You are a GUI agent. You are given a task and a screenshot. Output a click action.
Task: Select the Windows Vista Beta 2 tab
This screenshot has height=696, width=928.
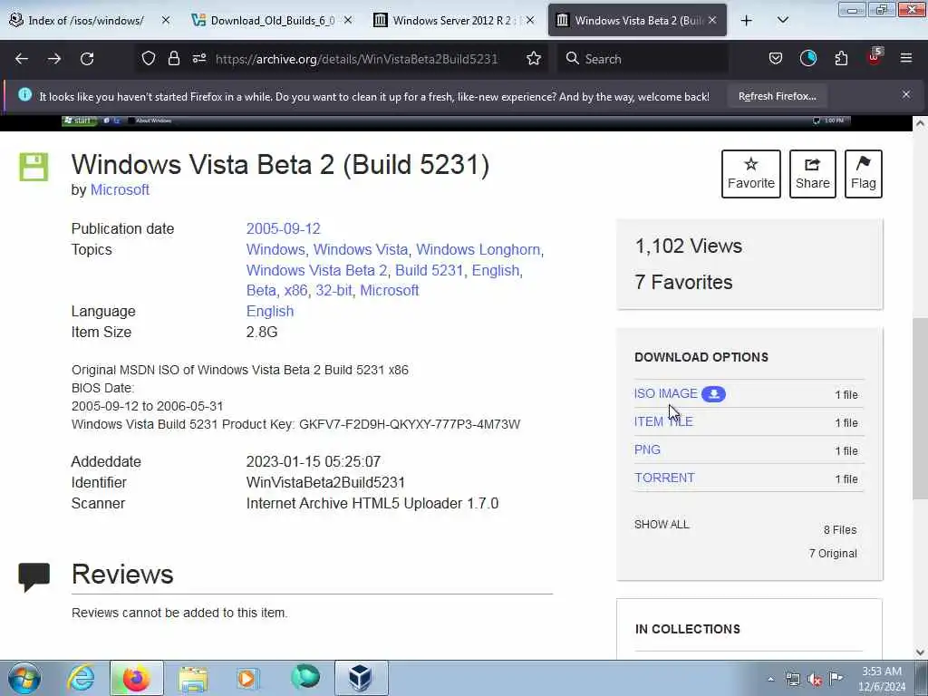[638, 21]
